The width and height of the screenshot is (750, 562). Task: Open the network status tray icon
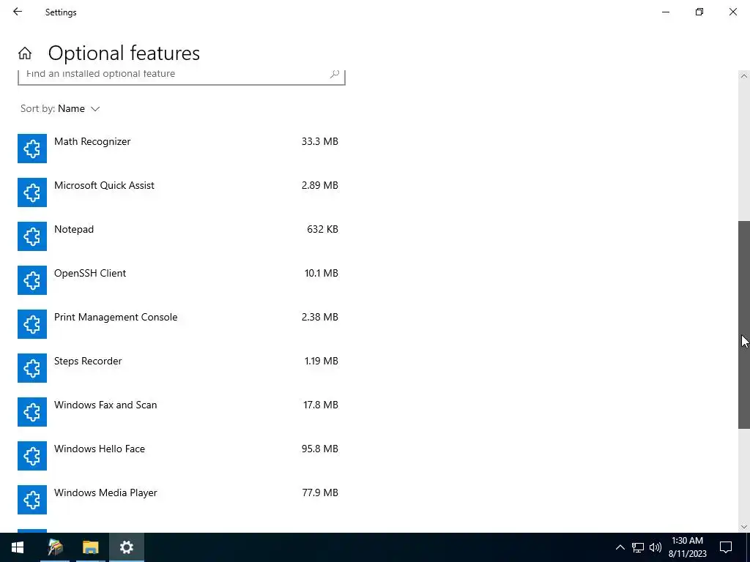tap(638, 547)
